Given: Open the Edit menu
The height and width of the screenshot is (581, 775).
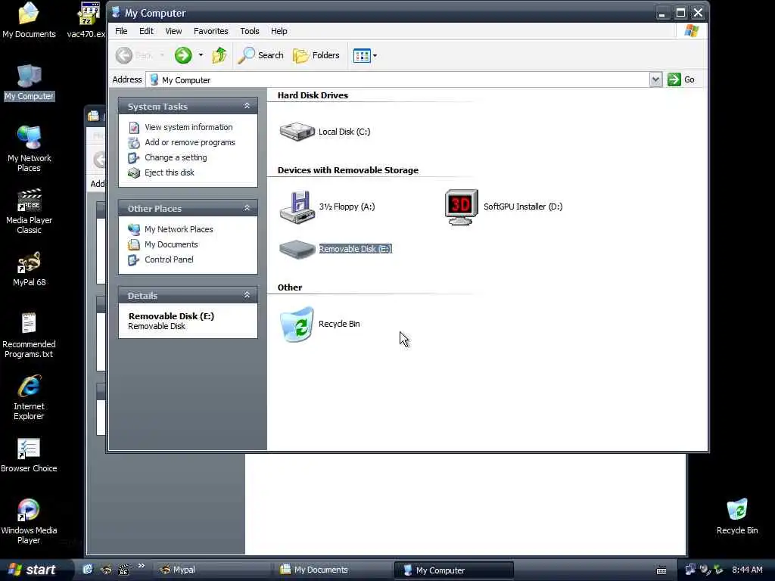Looking at the screenshot, I should (x=146, y=31).
